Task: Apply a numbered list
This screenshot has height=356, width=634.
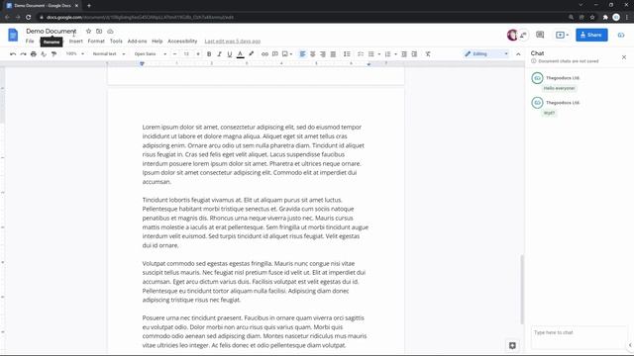Action: tap(387, 54)
